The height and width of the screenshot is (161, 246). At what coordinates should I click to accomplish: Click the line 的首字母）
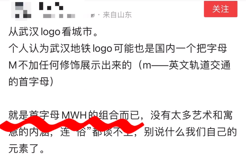(31, 82)
